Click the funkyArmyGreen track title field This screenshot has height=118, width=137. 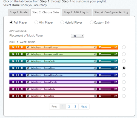[x=61, y=54]
